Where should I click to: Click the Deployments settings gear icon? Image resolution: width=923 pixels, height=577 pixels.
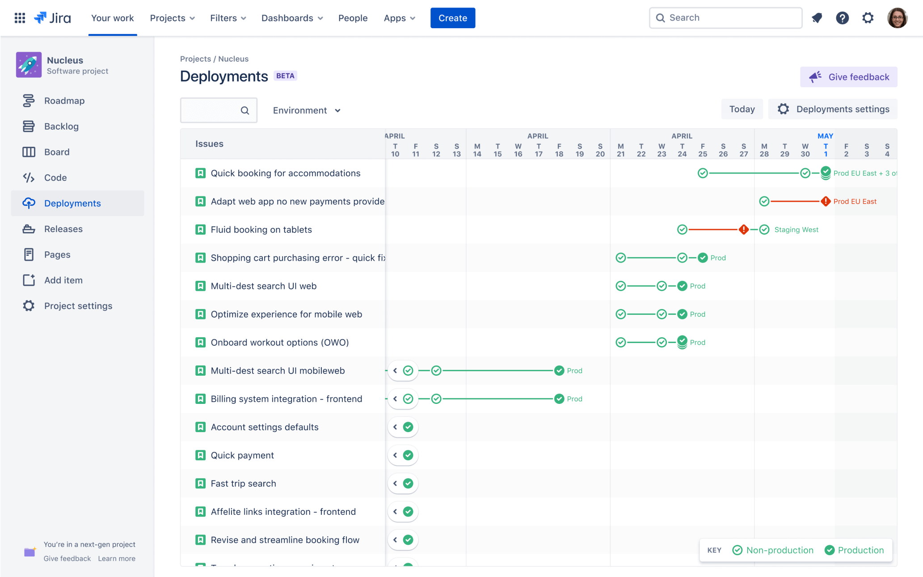[x=784, y=109]
